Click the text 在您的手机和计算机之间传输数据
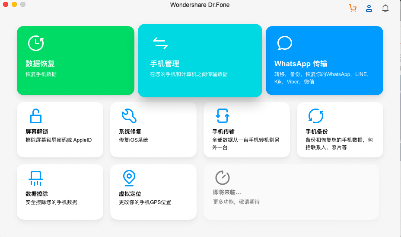401x237 pixels. coord(189,74)
